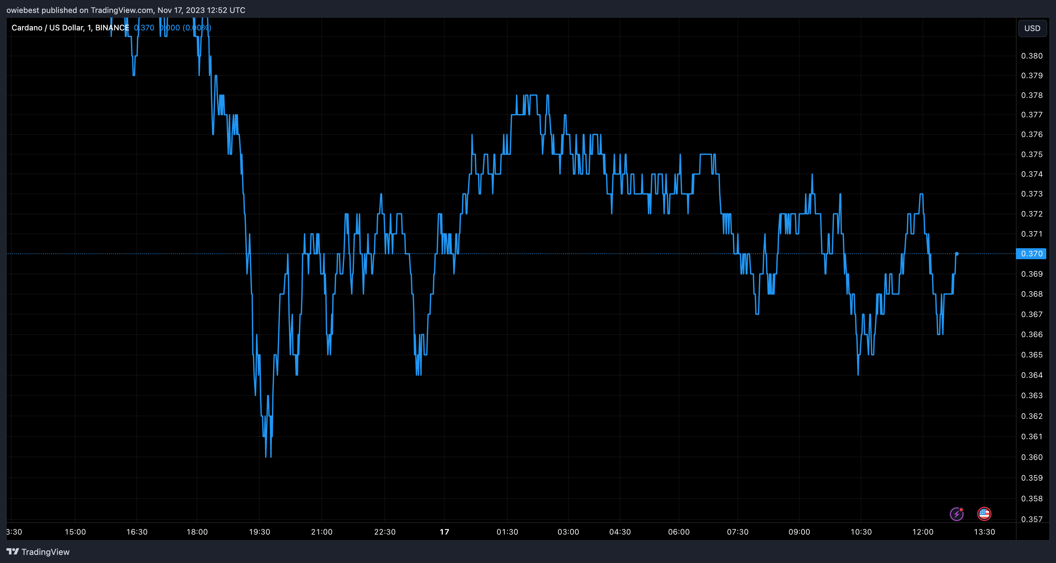Click the 16:30 time axis label
The width and height of the screenshot is (1056, 563).
pos(137,532)
